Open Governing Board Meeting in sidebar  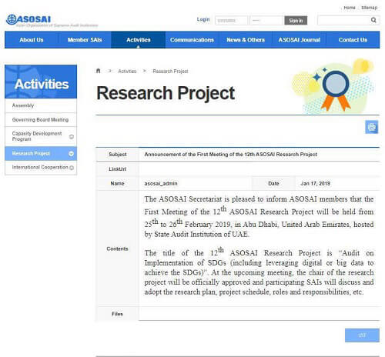[41, 120]
